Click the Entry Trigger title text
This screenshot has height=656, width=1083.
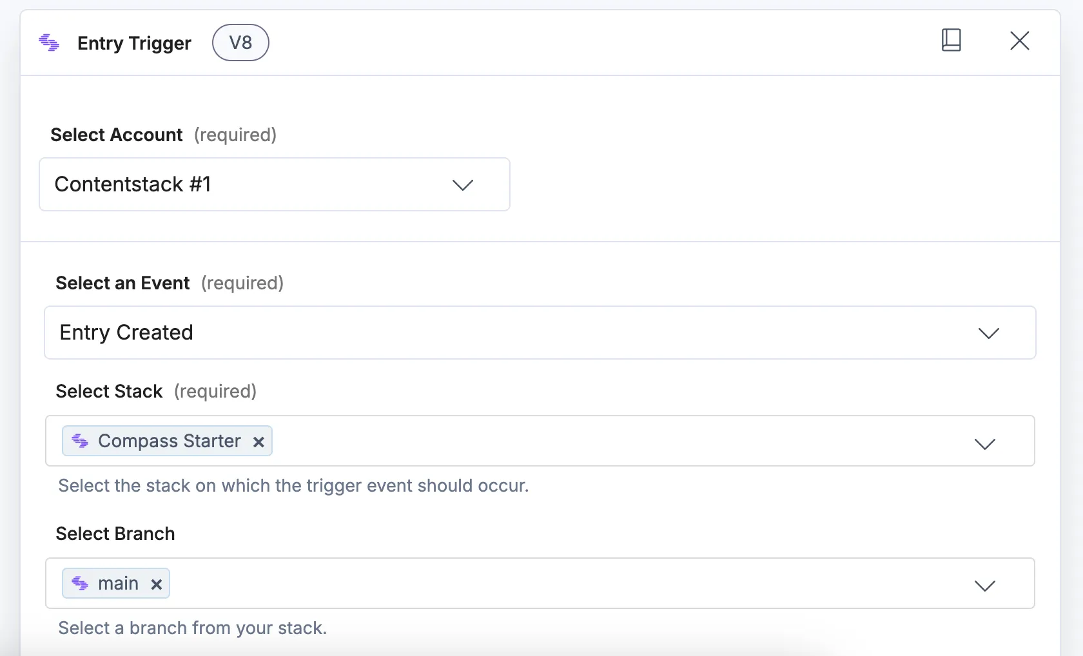pos(134,43)
